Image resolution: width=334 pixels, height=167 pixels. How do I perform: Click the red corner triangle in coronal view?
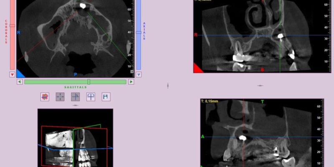coord(197,69)
